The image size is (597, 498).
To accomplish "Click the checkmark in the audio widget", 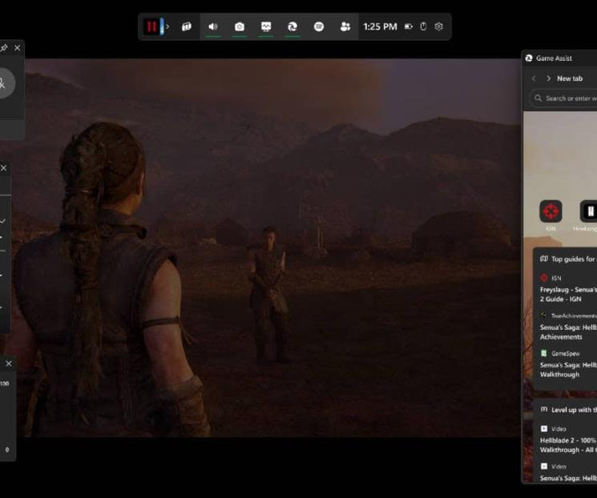I will 2,221.
